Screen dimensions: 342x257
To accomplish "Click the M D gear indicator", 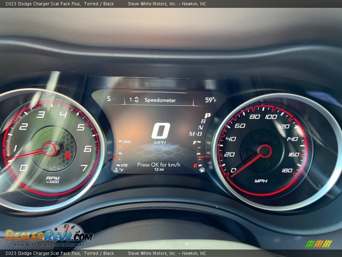I will pyautogui.click(x=196, y=134).
